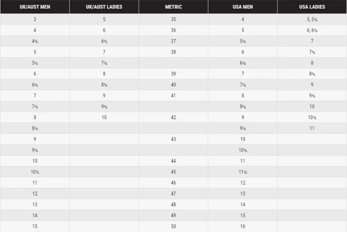Click the UK/AUST LADIES column header
The height and width of the screenshot is (232, 347).
click(x=104, y=7)
